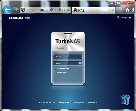Enable the Secure login checkbox

pos(54,72)
